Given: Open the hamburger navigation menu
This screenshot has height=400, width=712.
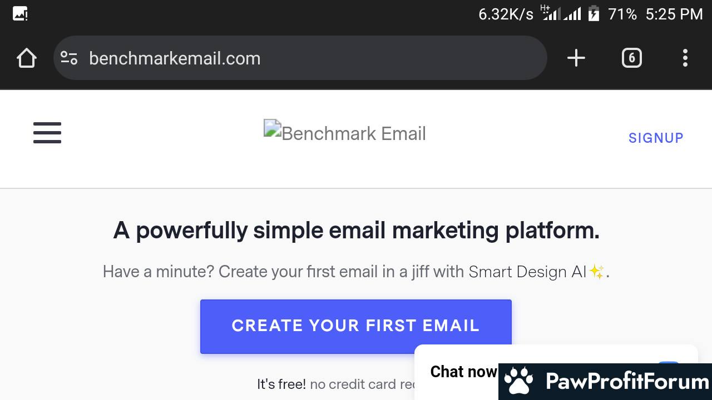Looking at the screenshot, I should [47, 133].
